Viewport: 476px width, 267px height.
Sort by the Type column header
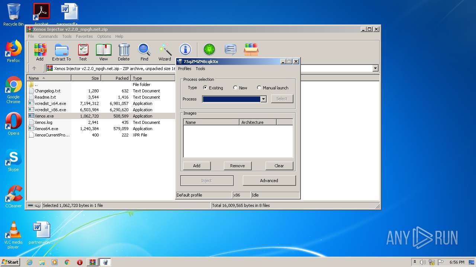(x=153, y=78)
